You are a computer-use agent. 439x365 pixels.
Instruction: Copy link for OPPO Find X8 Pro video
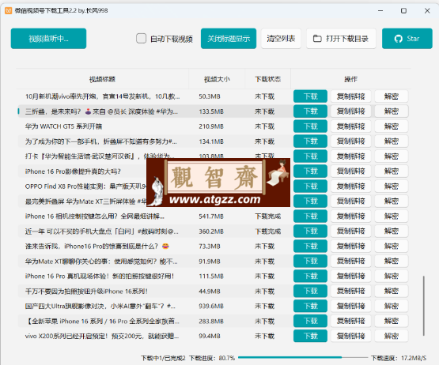pos(351,186)
